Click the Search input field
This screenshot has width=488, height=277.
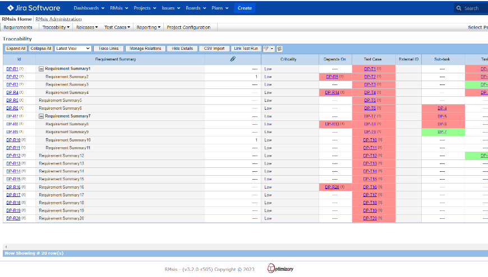tap(474, 8)
